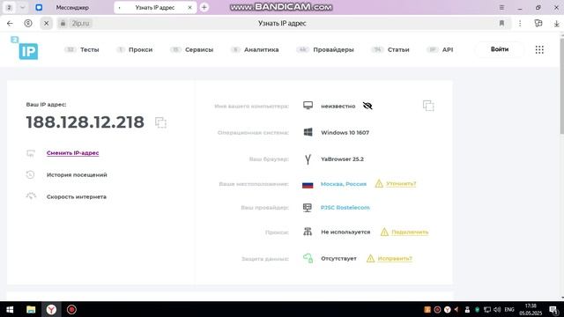Click the Исправить? data protection link
564x317 pixels.
pyautogui.click(x=395, y=258)
